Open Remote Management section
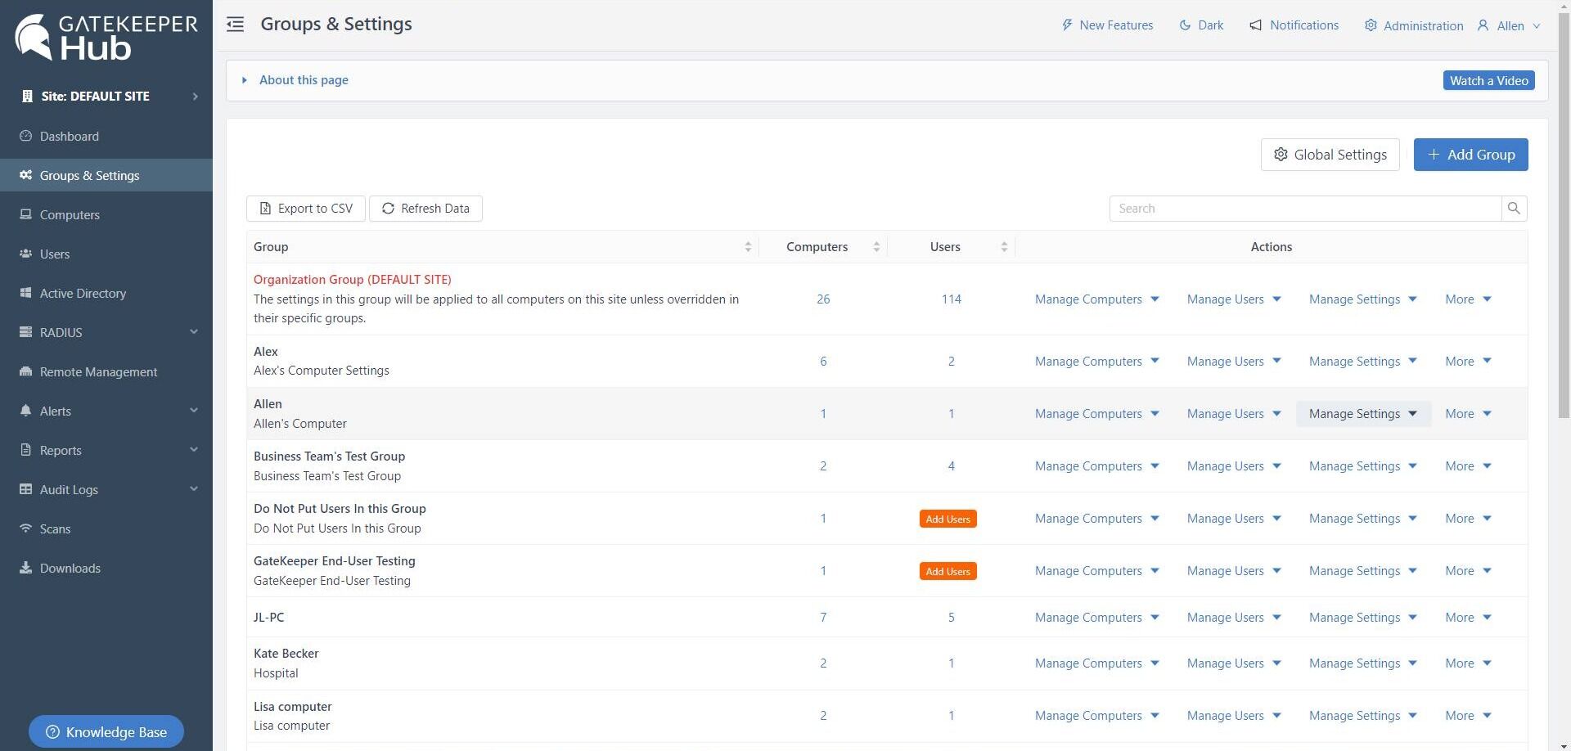The height and width of the screenshot is (751, 1571). (98, 371)
